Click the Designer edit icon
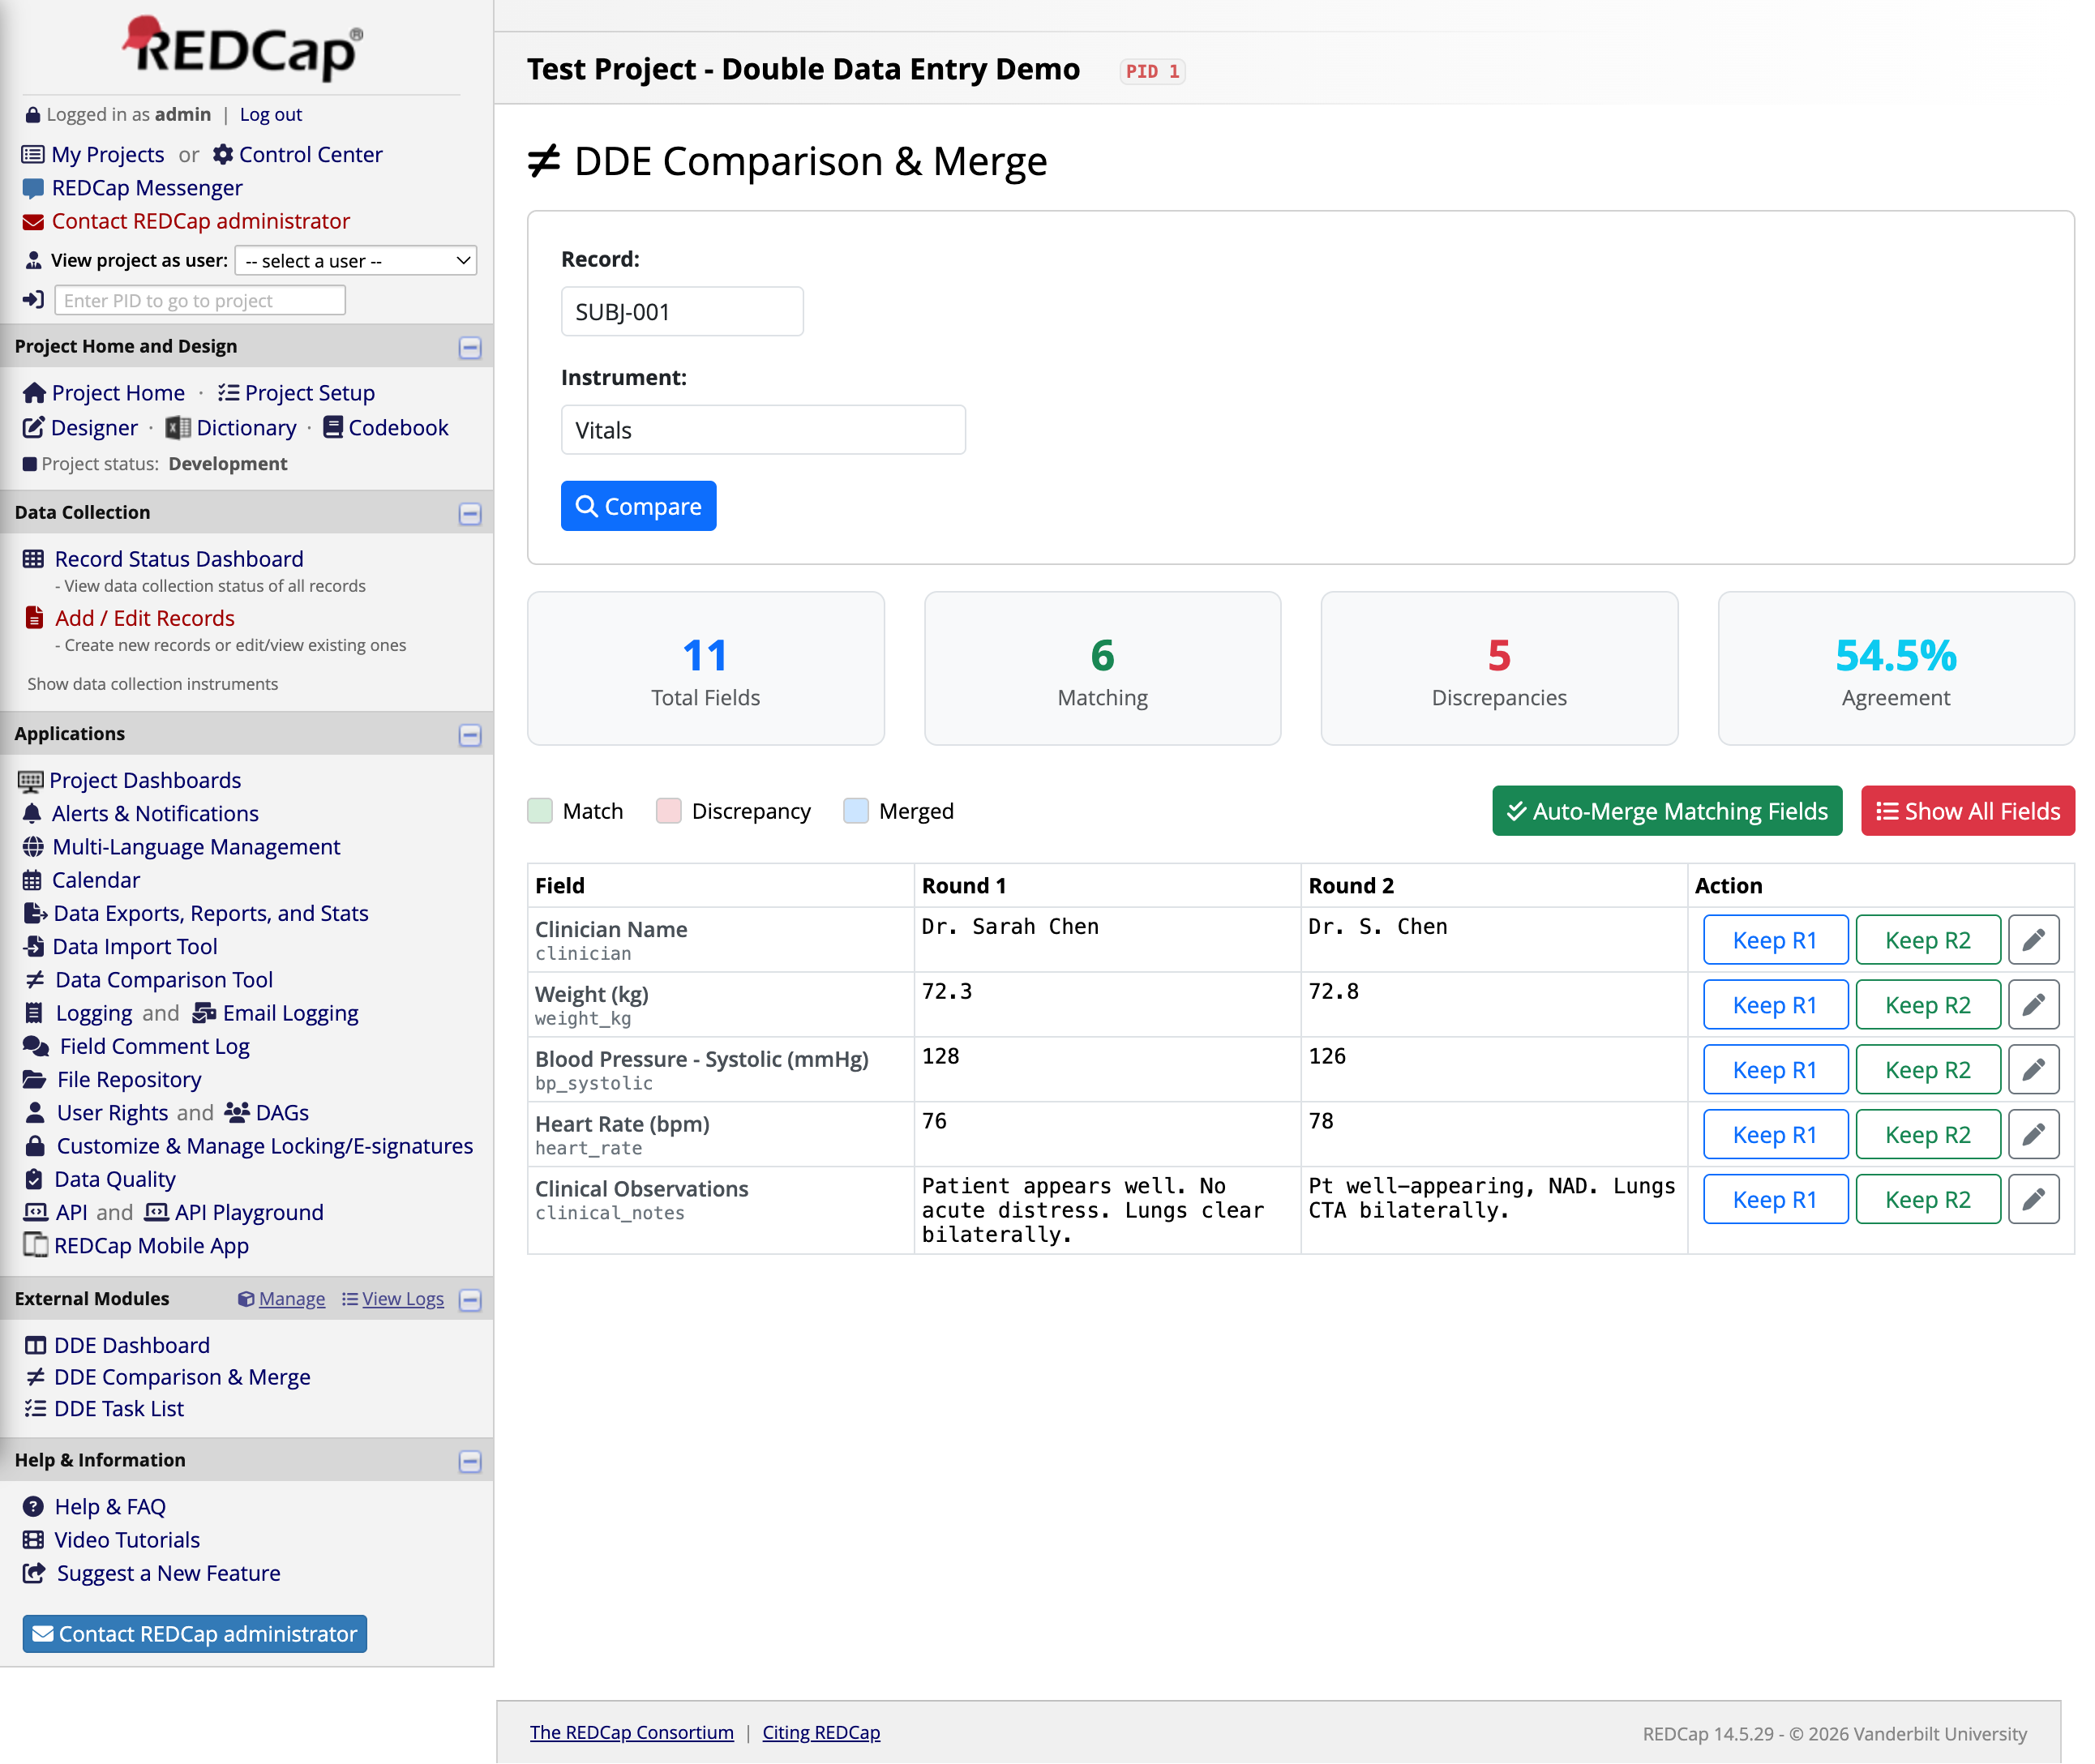Viewport: 2095px width, 1764px height. [x=33, y=428]
